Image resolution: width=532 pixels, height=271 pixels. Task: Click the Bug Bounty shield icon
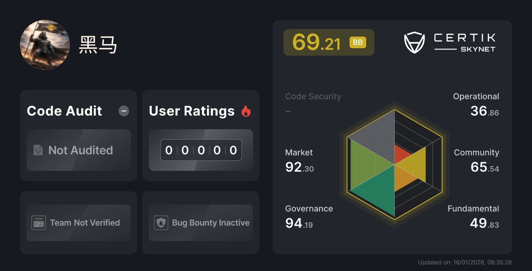pyautogui.click(x=161, y=223)
